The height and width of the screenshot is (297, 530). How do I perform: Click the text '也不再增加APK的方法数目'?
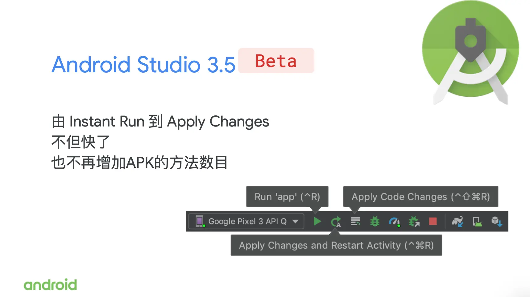pyautogui.click(x=140, y=163)
